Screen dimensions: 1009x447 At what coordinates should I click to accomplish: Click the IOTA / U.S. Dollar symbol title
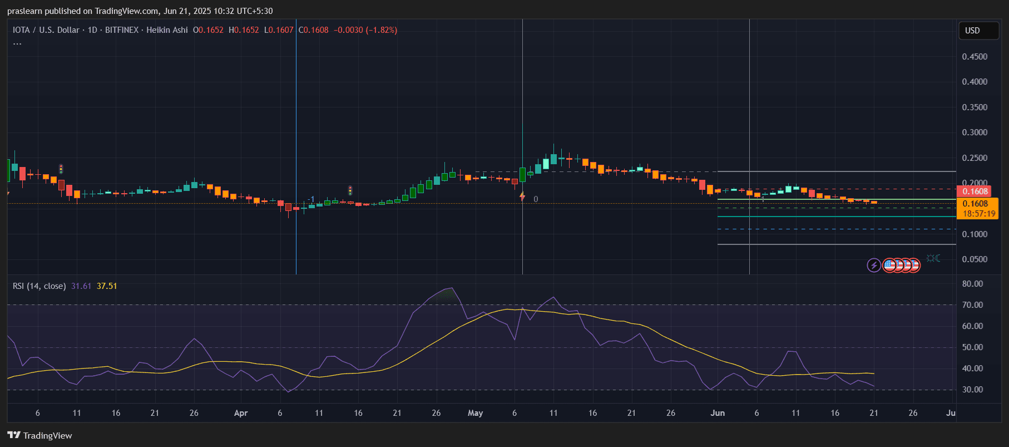[46, 30]
